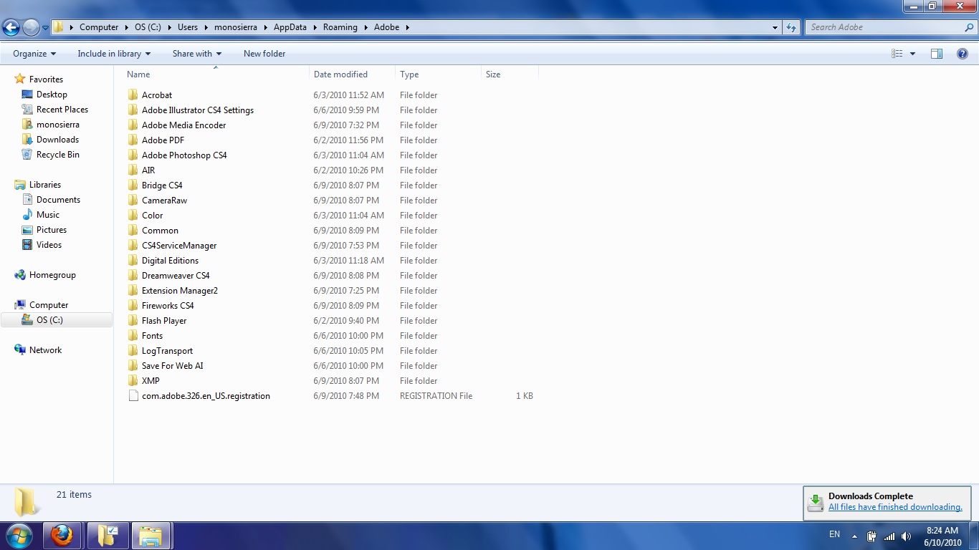
Task: Select the Color folder icon
Action: (x=133, y=216)
